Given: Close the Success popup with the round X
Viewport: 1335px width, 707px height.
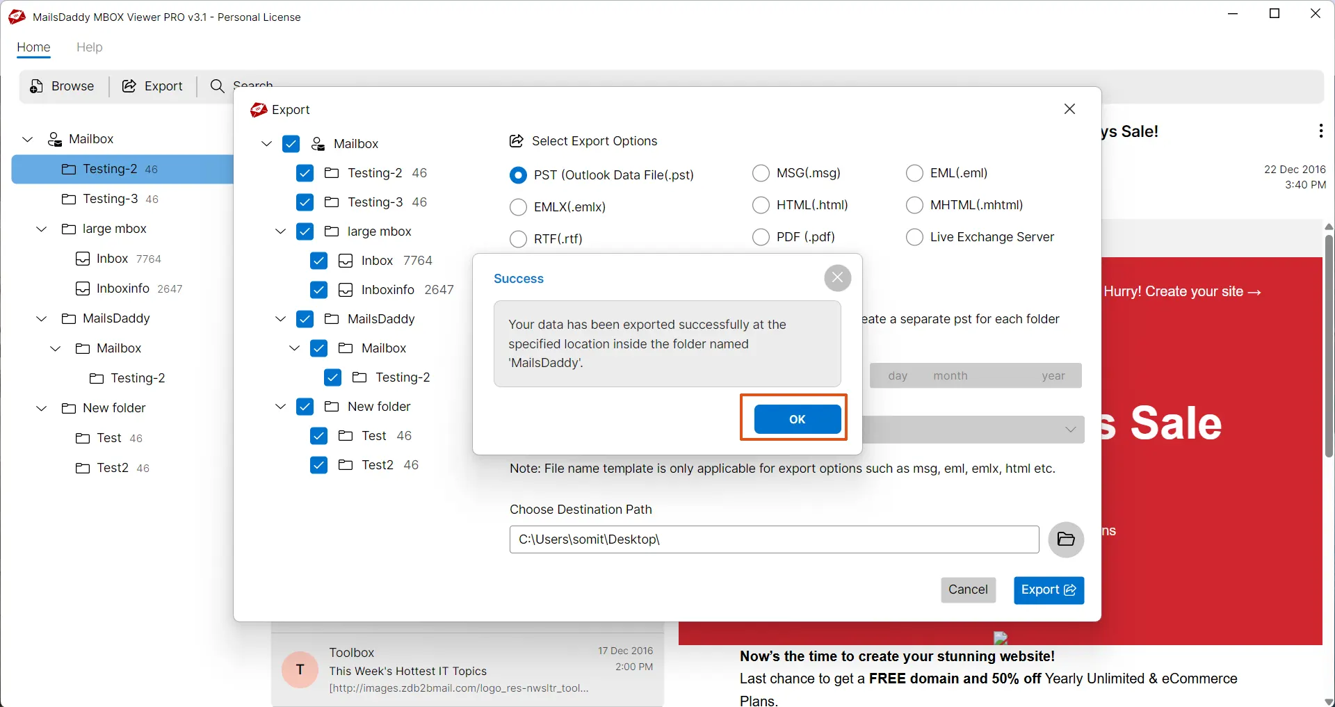Looking at the screenshot, I should click(x=837, y=278).
